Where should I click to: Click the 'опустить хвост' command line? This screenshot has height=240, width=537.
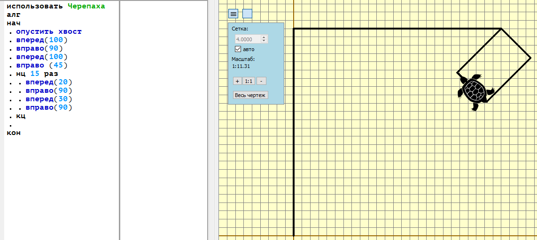point(49,32)
